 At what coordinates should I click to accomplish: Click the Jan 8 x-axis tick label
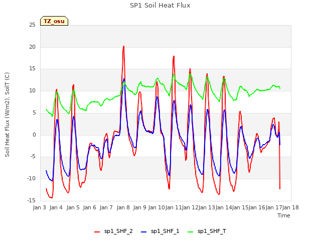[x=123, y=207]
